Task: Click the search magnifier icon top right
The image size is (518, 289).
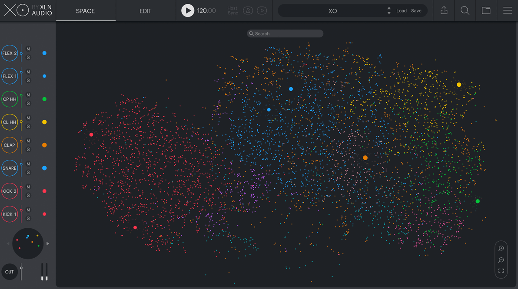Action: click(x=465, y=10)
